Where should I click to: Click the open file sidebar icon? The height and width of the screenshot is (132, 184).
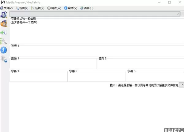point(4,15)
